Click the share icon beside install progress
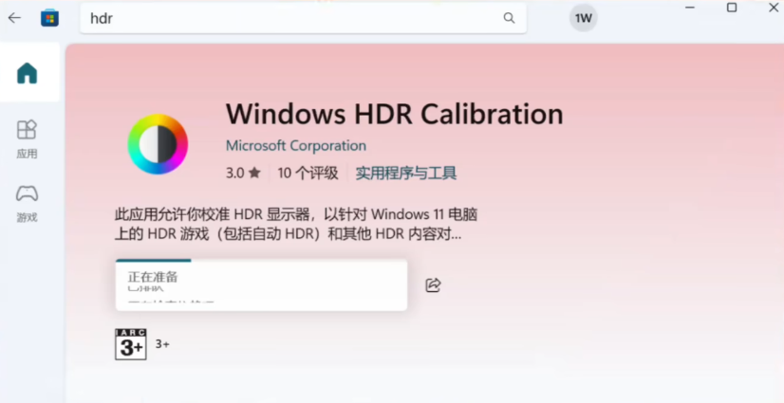This screenshot has height=403, width=784. point(433,284)
